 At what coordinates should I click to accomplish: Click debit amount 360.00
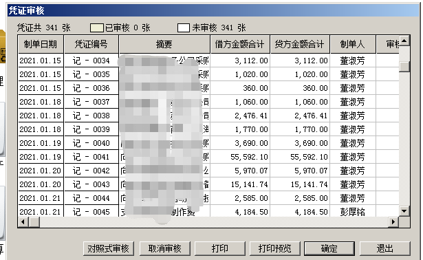240,88
